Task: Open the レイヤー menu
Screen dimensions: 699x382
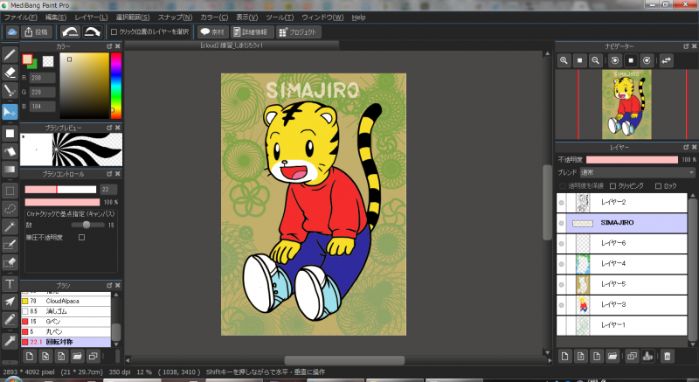Action: [91, 17]
